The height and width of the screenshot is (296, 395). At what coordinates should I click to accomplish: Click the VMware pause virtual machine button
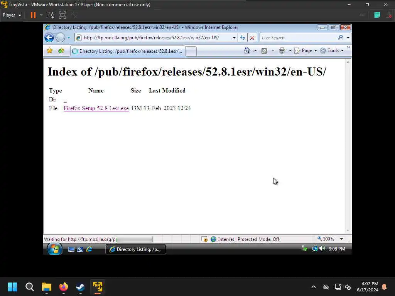click(33, 15)
